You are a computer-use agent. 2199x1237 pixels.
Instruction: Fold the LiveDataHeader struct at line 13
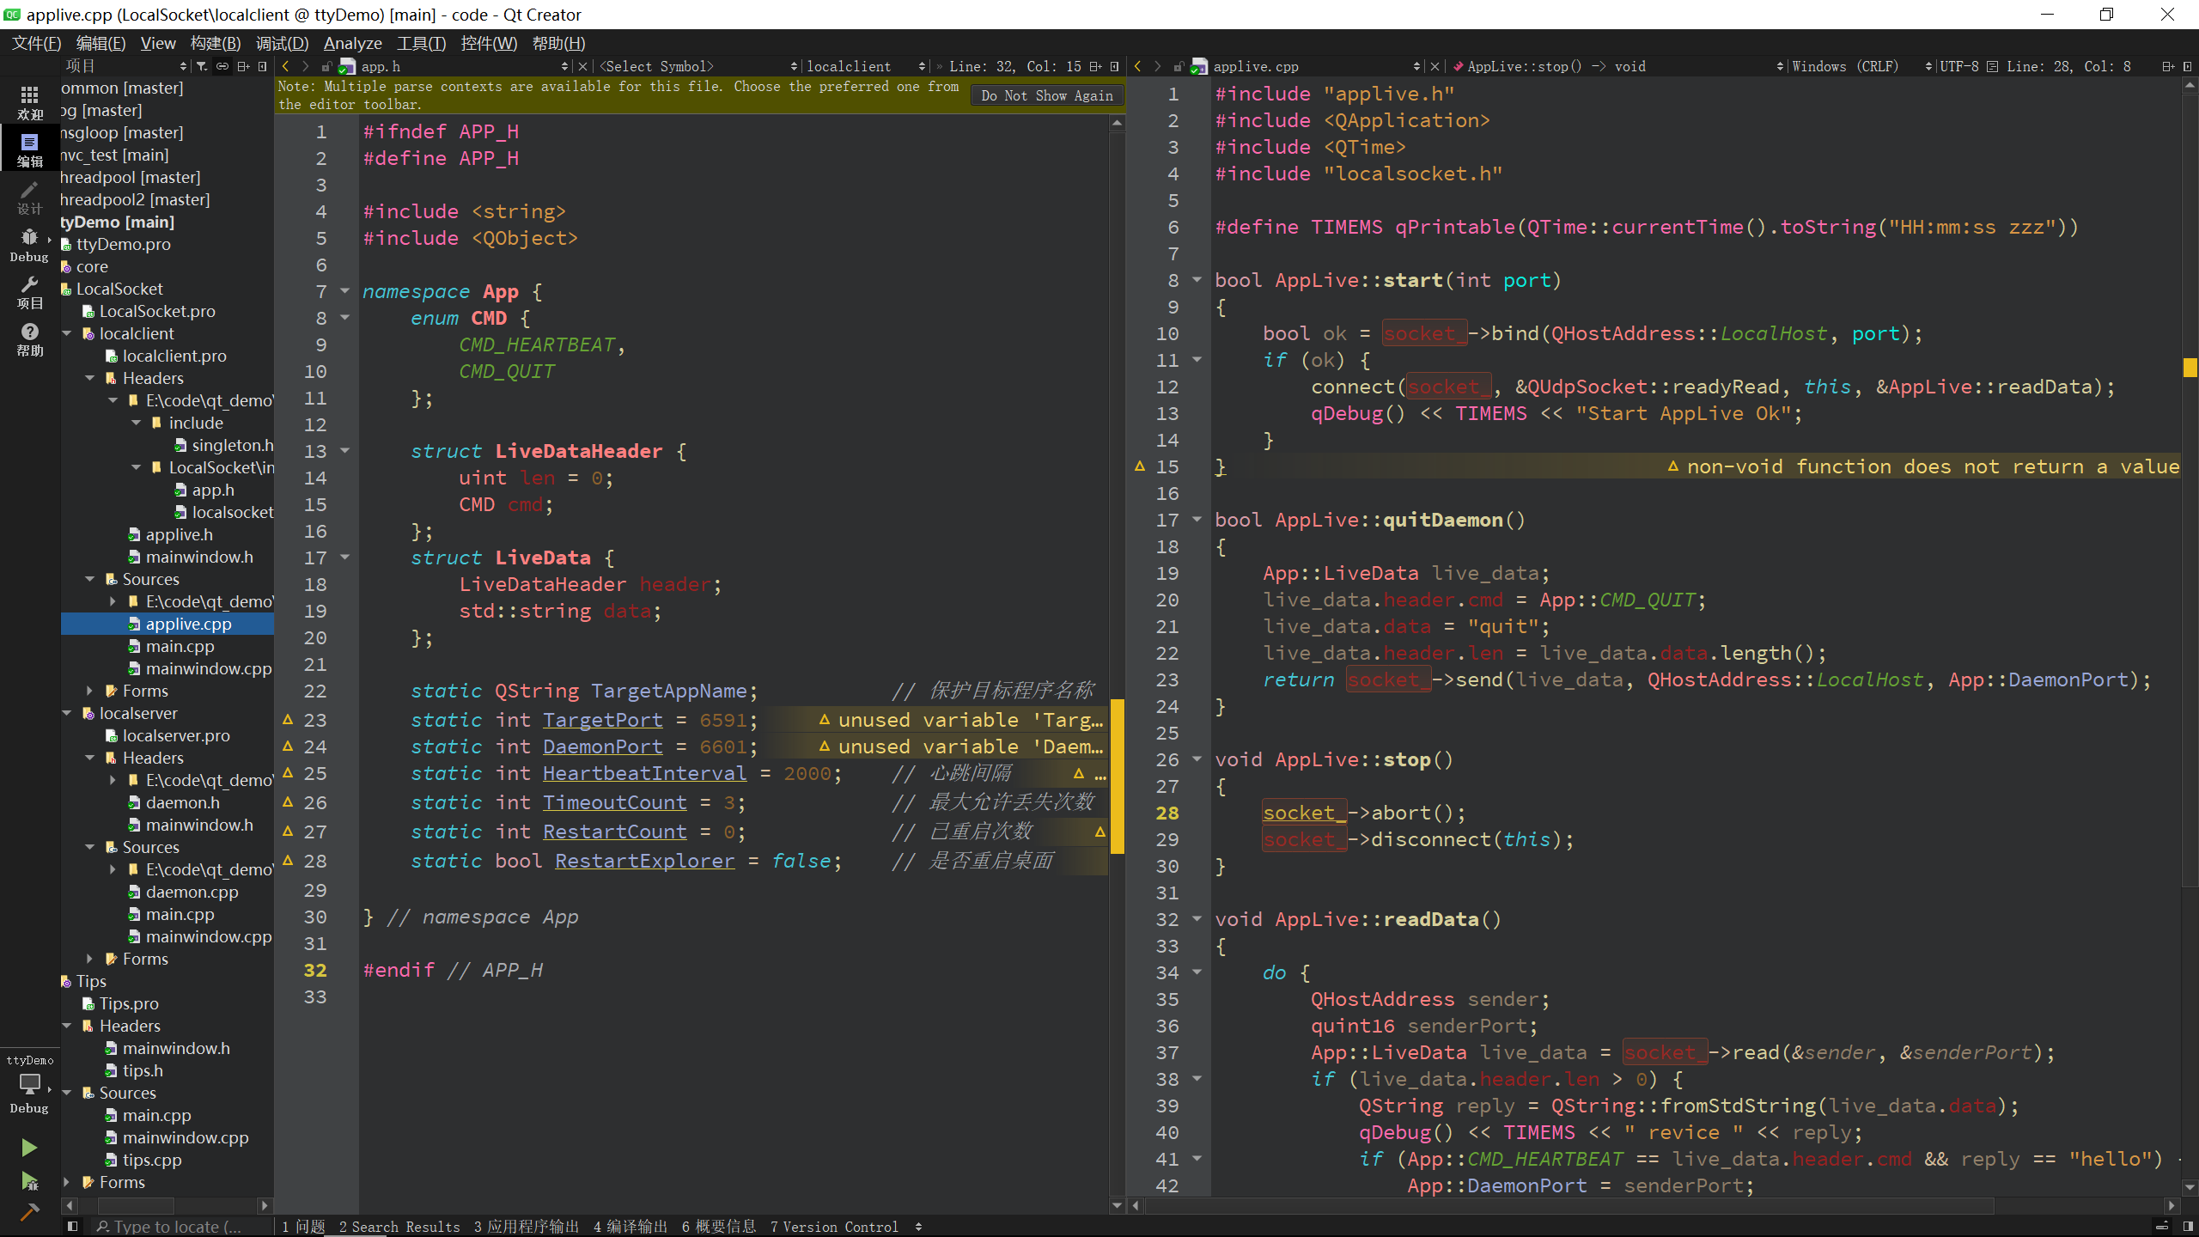tap(344, 451)
